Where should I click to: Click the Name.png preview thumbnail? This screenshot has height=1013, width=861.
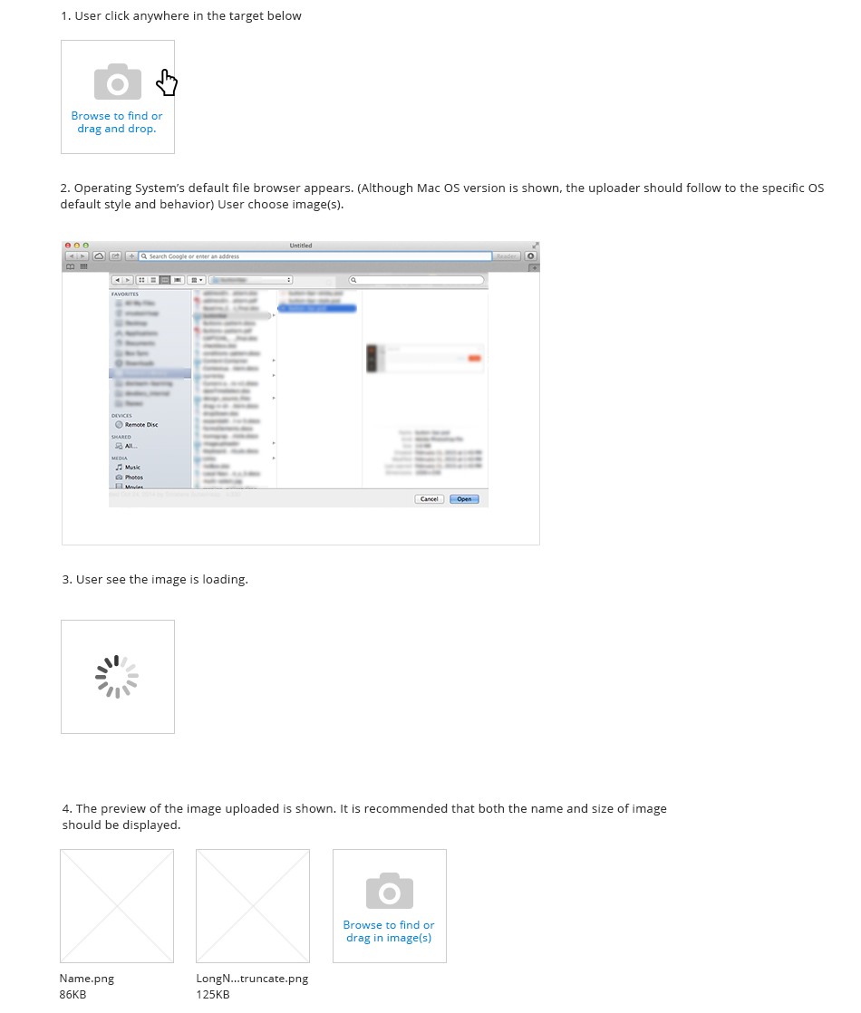pyautogui.click(x=117, y=906)
